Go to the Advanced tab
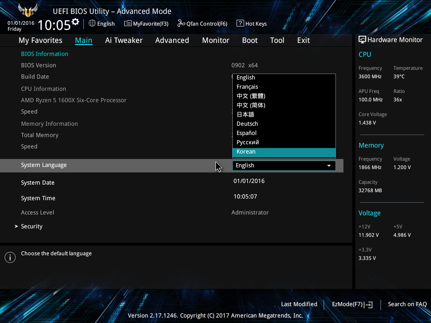Image resolution: width=431 pixels, height=323 pixels. pyautogui.click(x=172, y=40)
